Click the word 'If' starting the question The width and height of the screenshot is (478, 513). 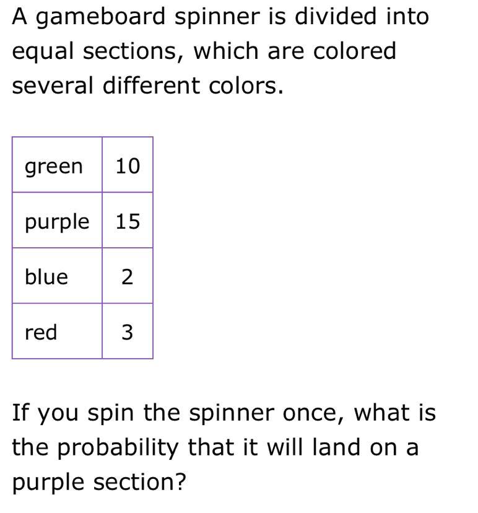(x=21, y=413)
